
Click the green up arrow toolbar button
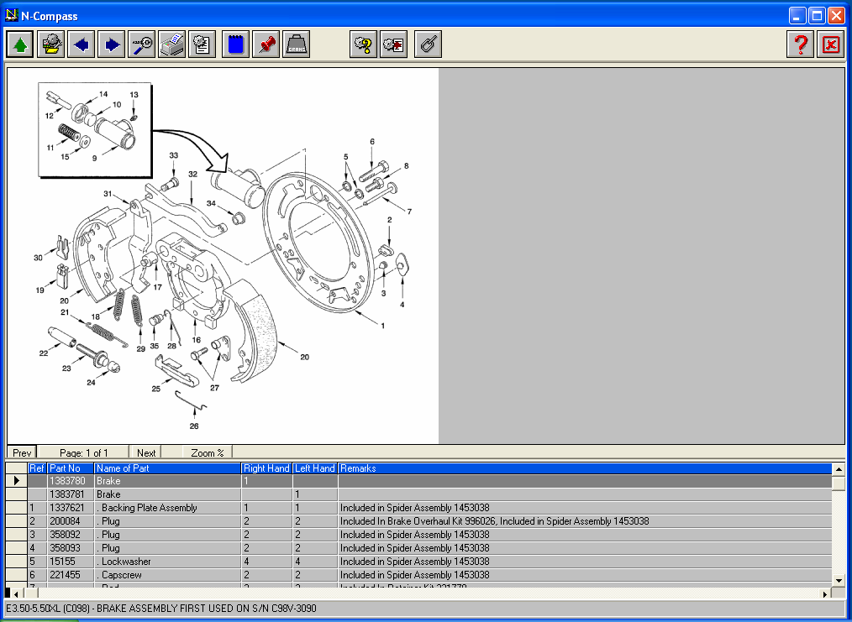[x=20, y=44]
